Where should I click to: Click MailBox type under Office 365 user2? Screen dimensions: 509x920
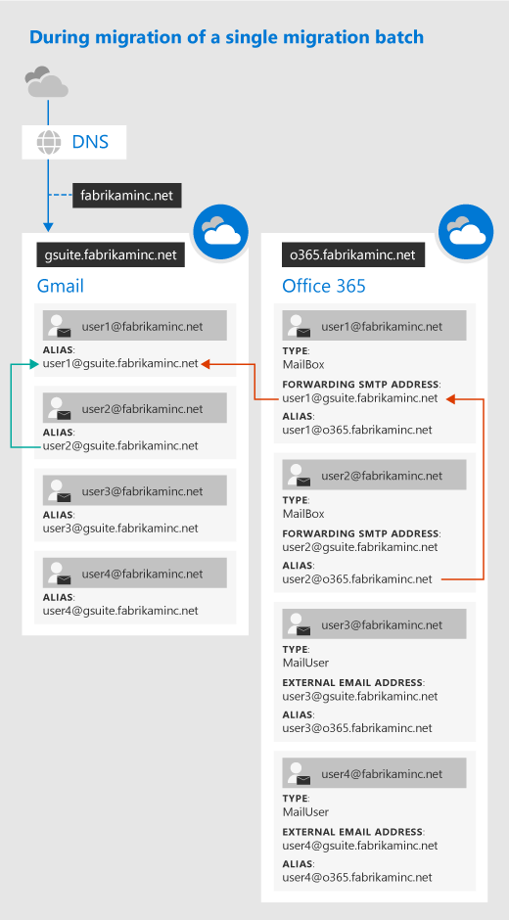pos(302,514)
